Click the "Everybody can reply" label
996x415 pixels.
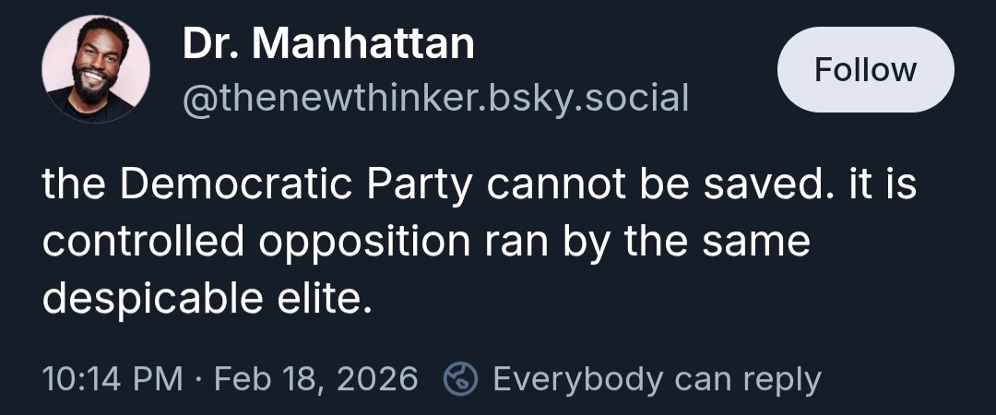pyautogui.click(x=657, y=379)
